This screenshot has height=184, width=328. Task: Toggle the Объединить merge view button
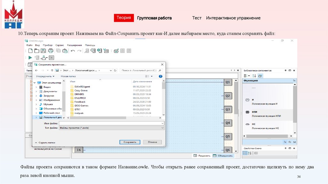223,156
